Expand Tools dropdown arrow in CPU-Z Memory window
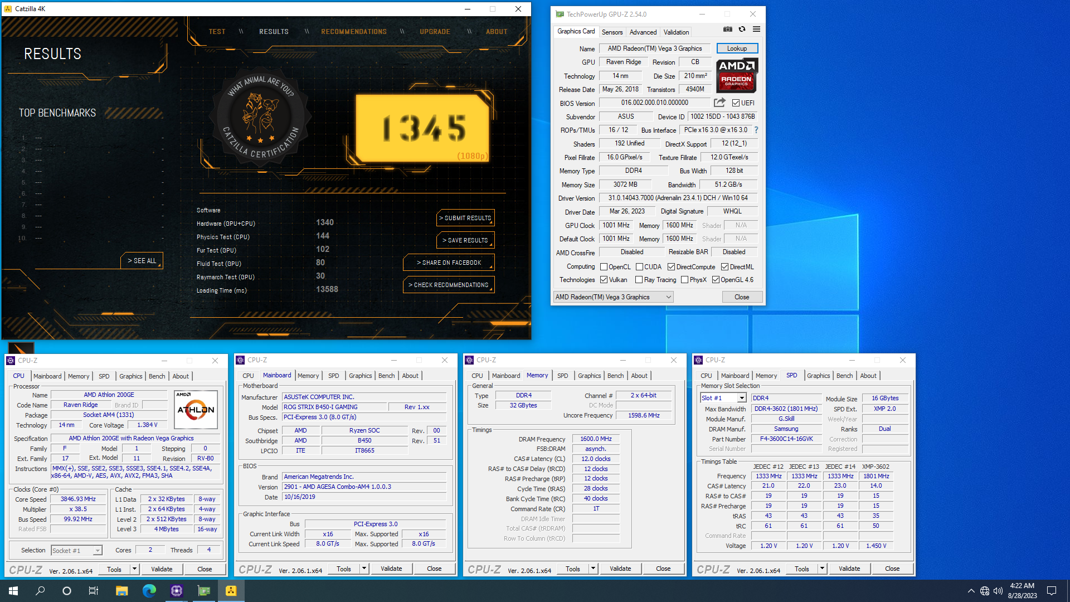This screenshot has height=602, width=1070. coord(593,569)
